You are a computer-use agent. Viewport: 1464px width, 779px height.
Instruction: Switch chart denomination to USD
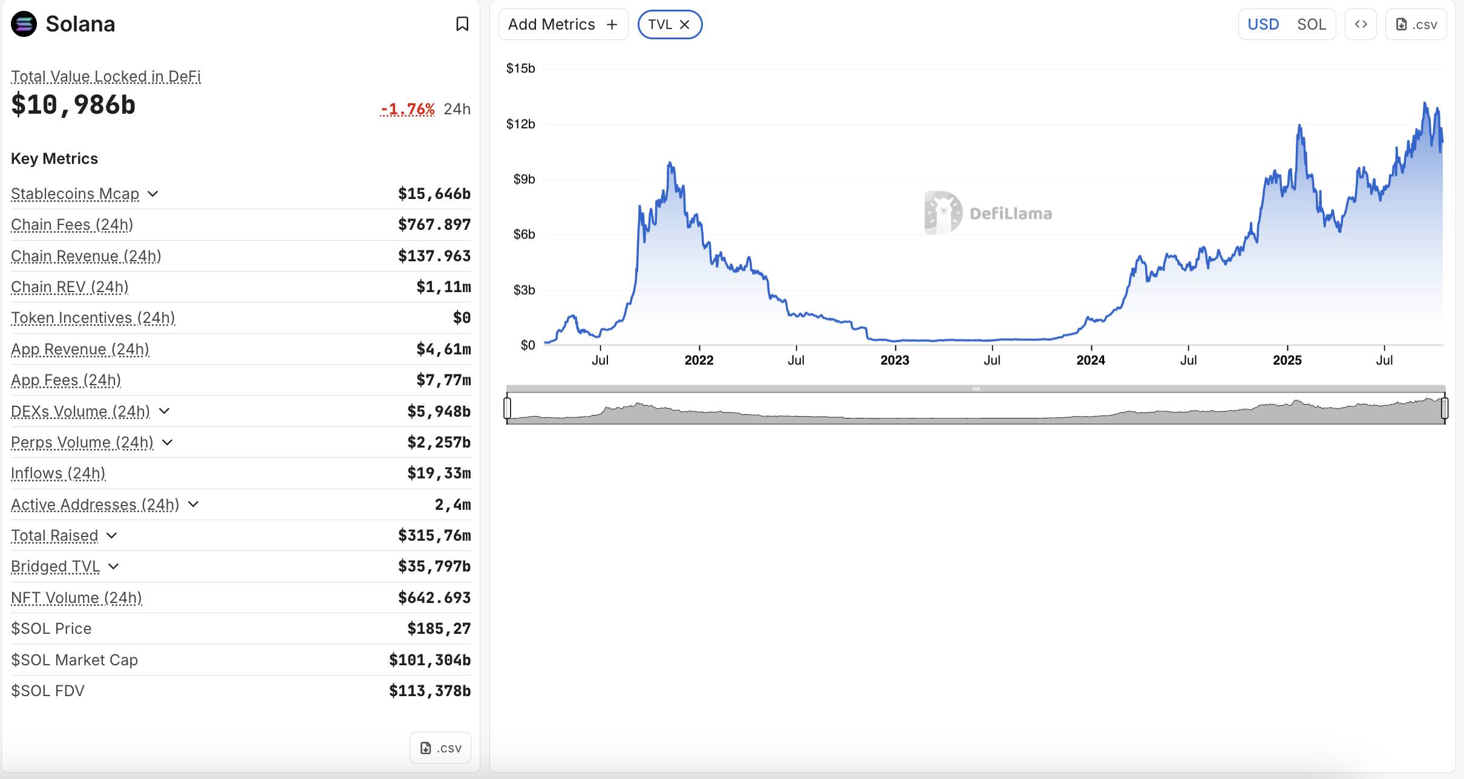(x=1263, y=24)
